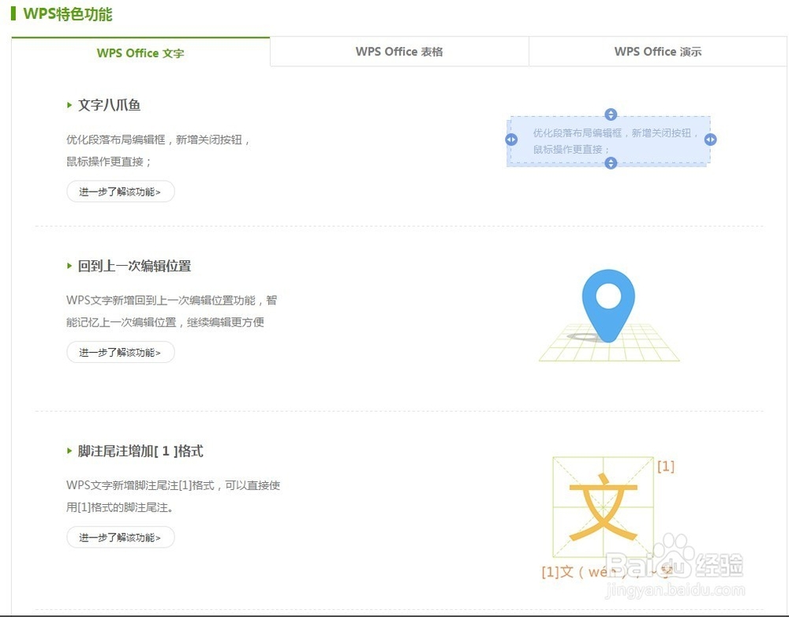Click the text 优化段落布局编辑框，新增关闭按钮，
Screen dimensions: 789x617
coord(158,140)
